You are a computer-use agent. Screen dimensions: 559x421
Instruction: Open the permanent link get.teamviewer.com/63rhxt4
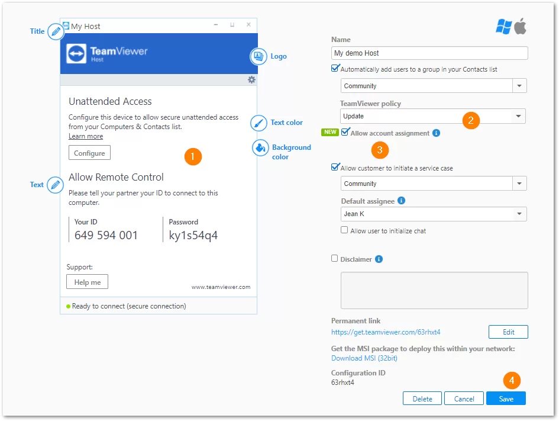385,332
